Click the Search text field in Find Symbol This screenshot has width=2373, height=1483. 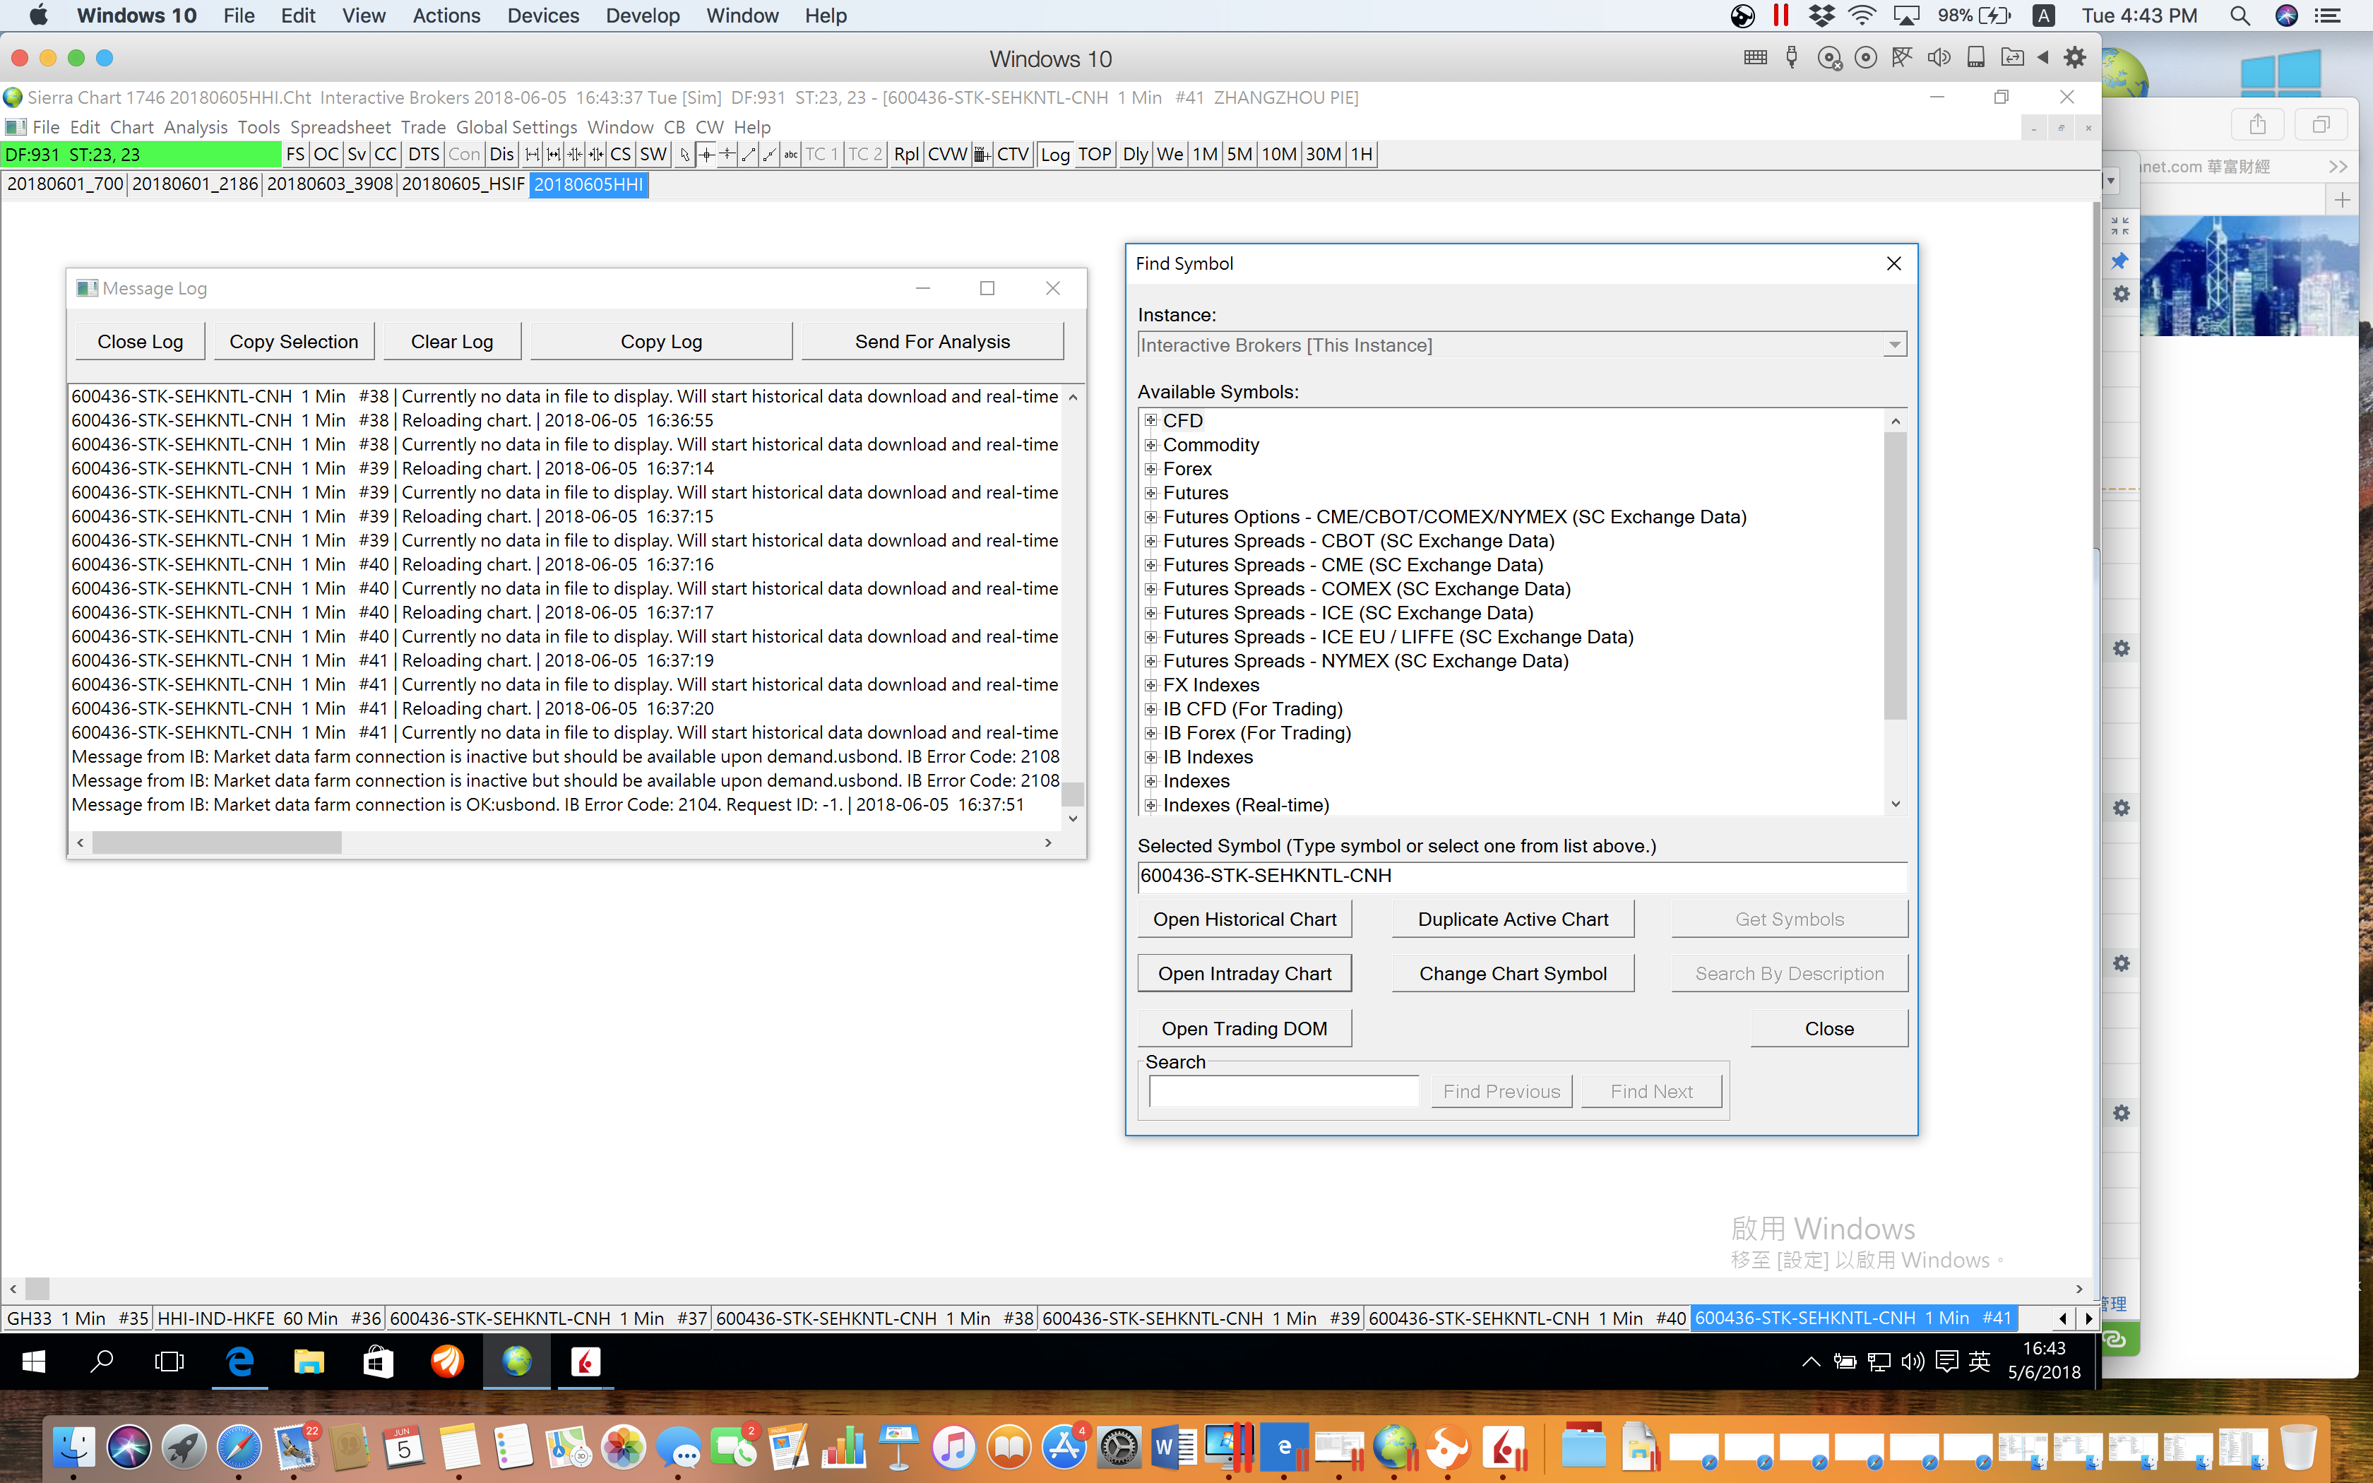point(1283,1092)
